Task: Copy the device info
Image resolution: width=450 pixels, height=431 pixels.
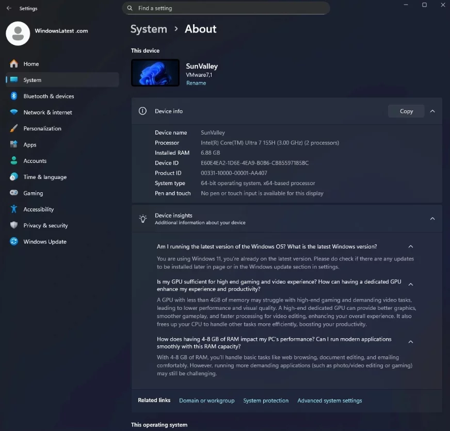Action: tap(406, 111)
